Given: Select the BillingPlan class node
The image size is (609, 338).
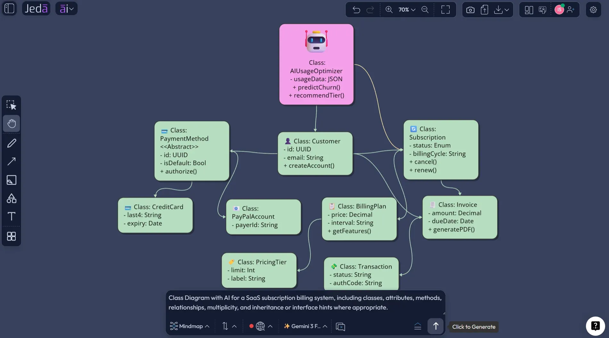Looking at the screenshot, I should click(359, 219).
